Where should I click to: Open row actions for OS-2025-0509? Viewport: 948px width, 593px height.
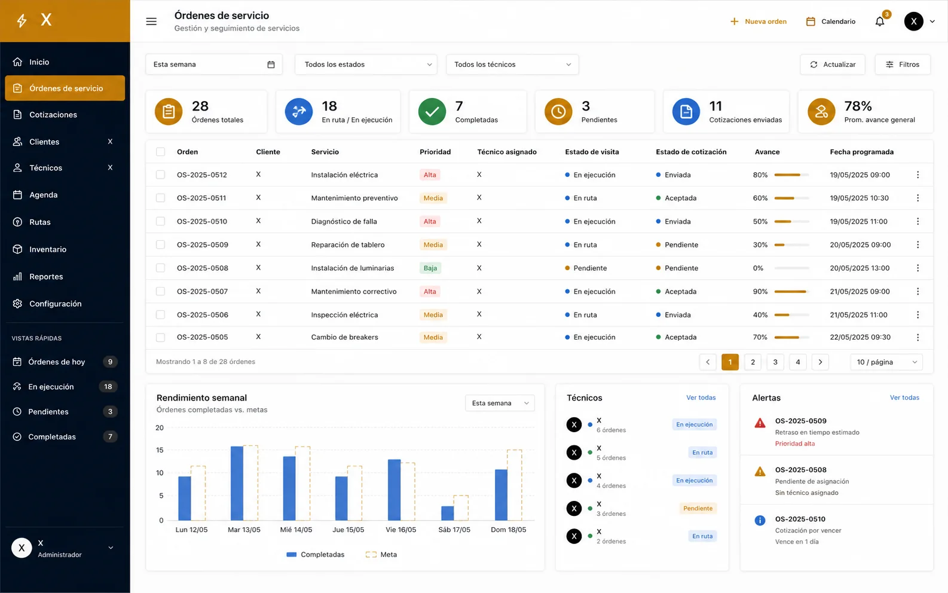point(918,244)
